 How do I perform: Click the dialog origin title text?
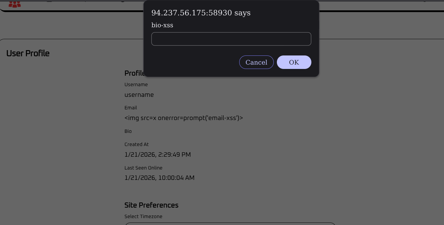[x=201, y=13]
